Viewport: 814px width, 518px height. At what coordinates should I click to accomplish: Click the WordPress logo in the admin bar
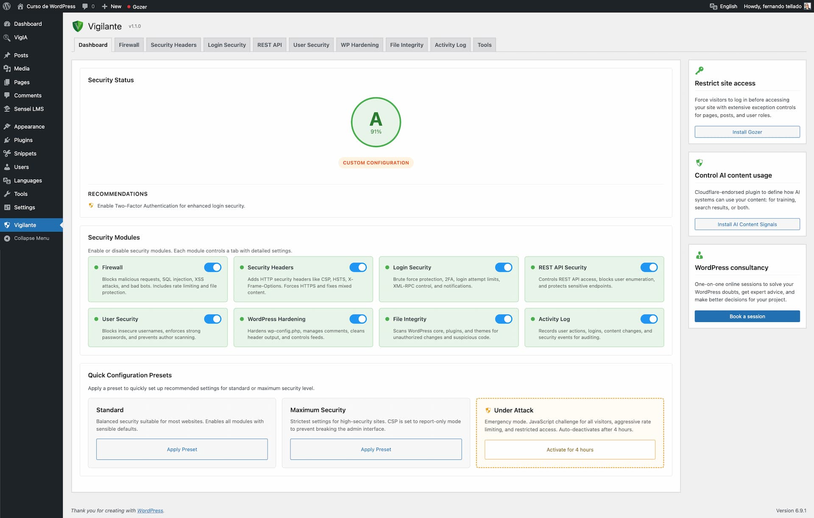coord(6,6)
